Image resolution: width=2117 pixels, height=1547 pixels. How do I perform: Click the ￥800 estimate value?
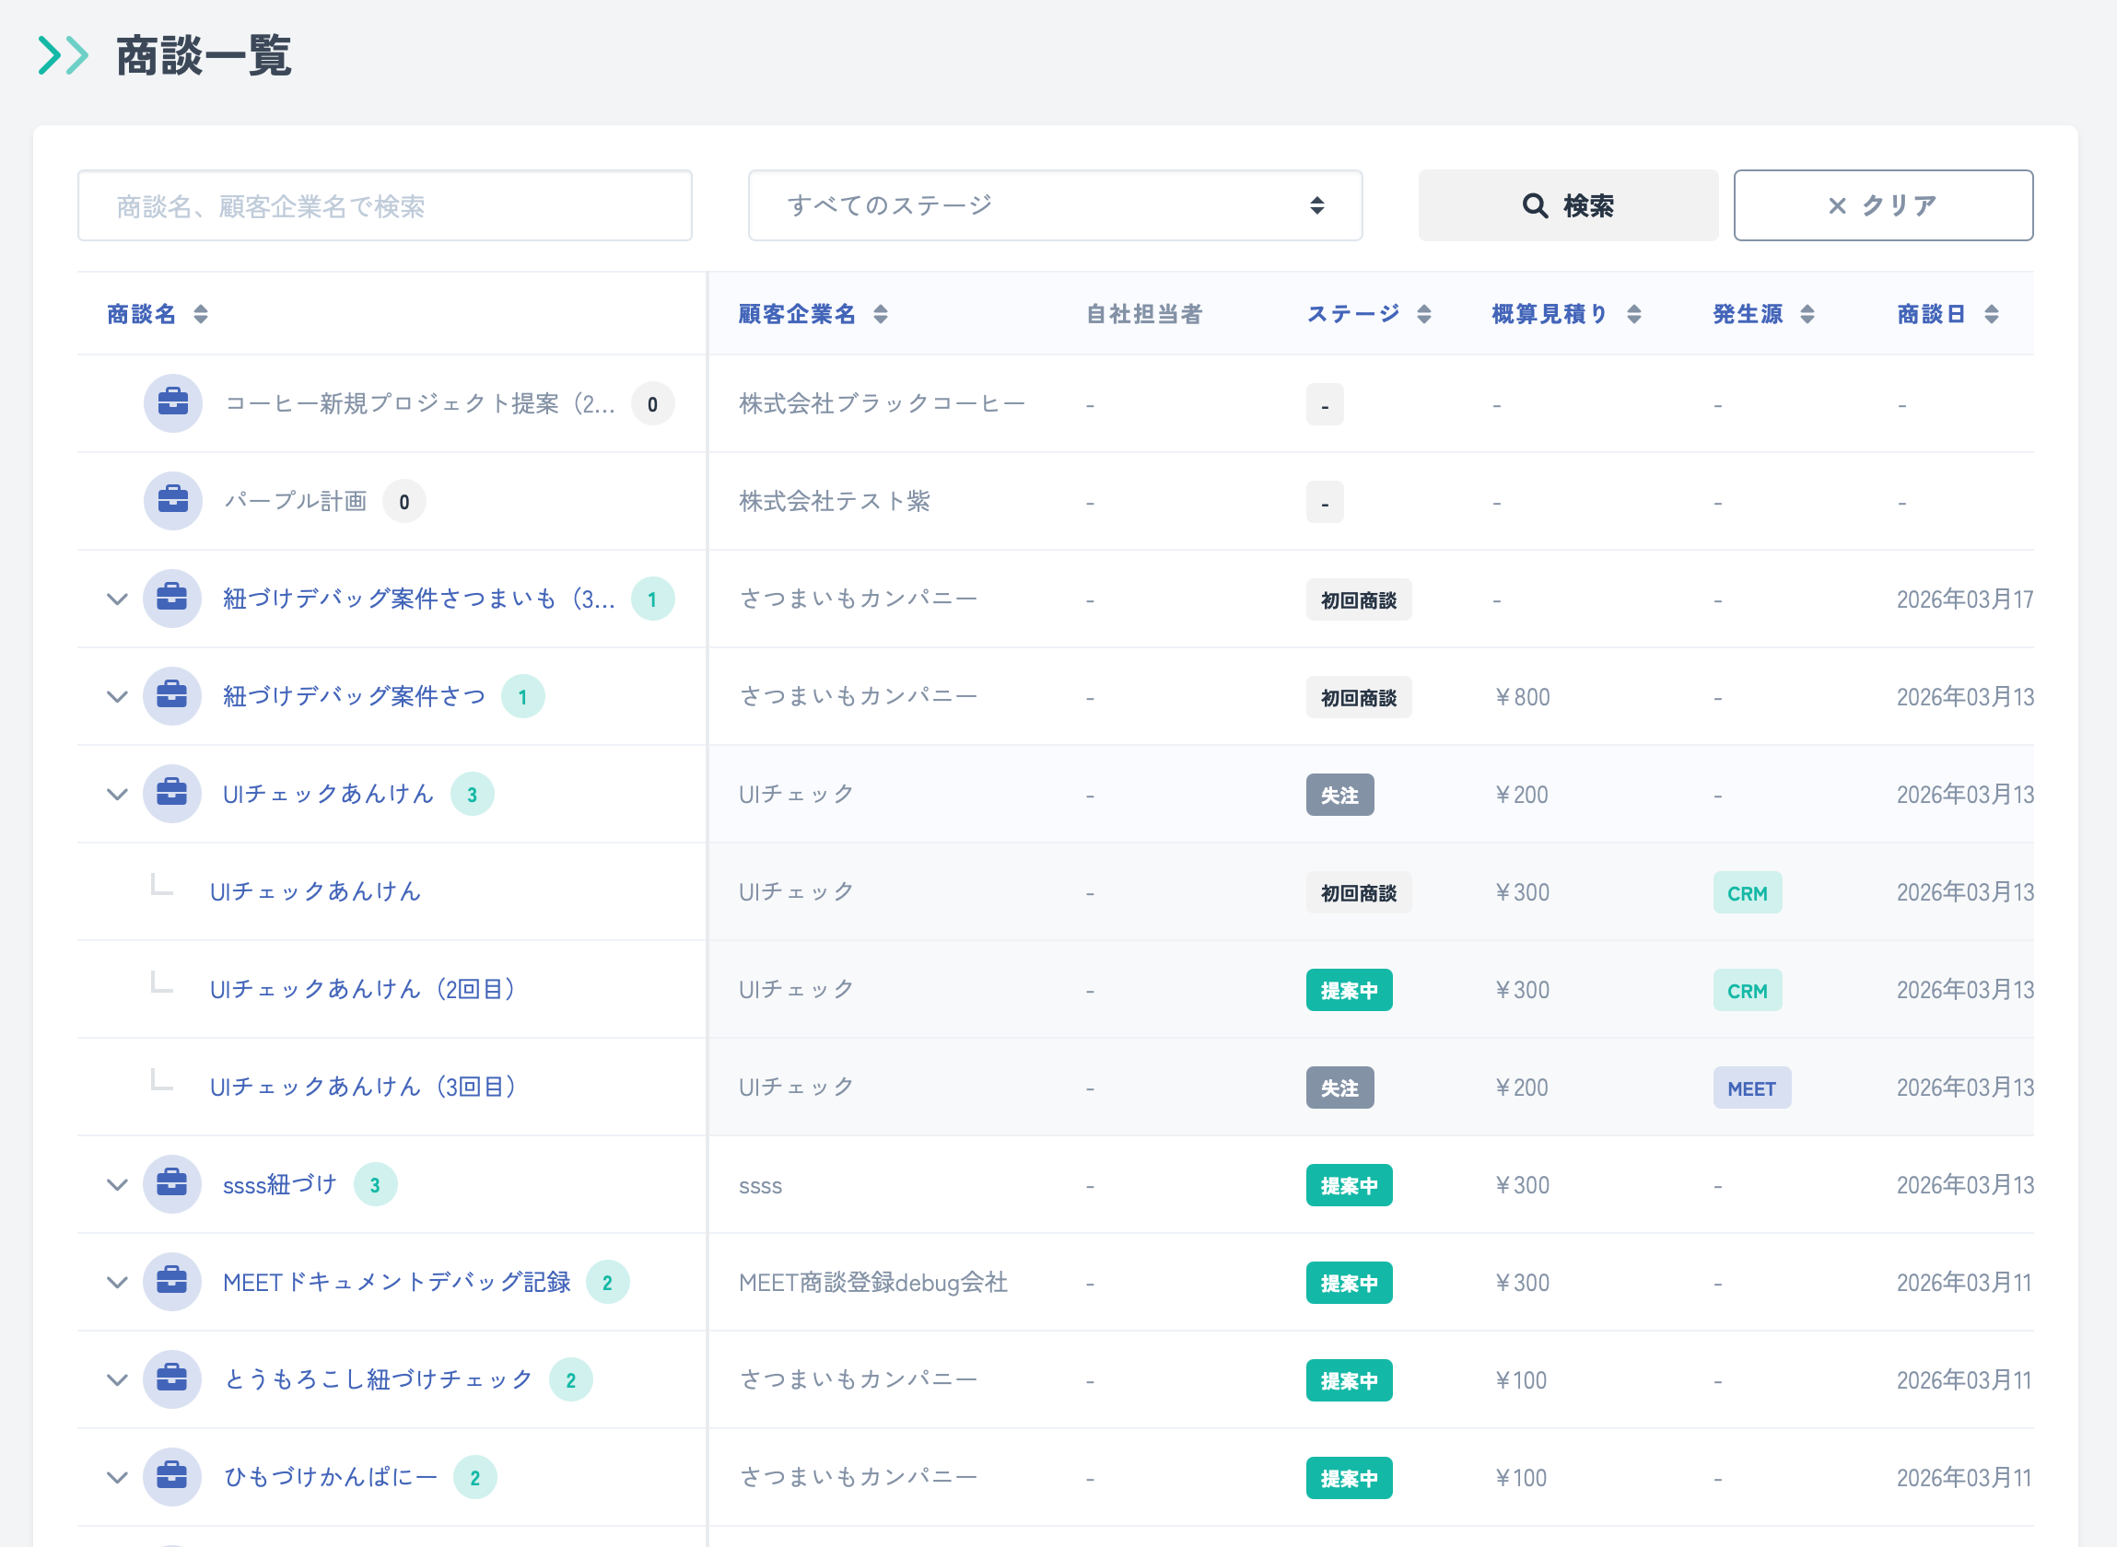(x=1522, y=697)
